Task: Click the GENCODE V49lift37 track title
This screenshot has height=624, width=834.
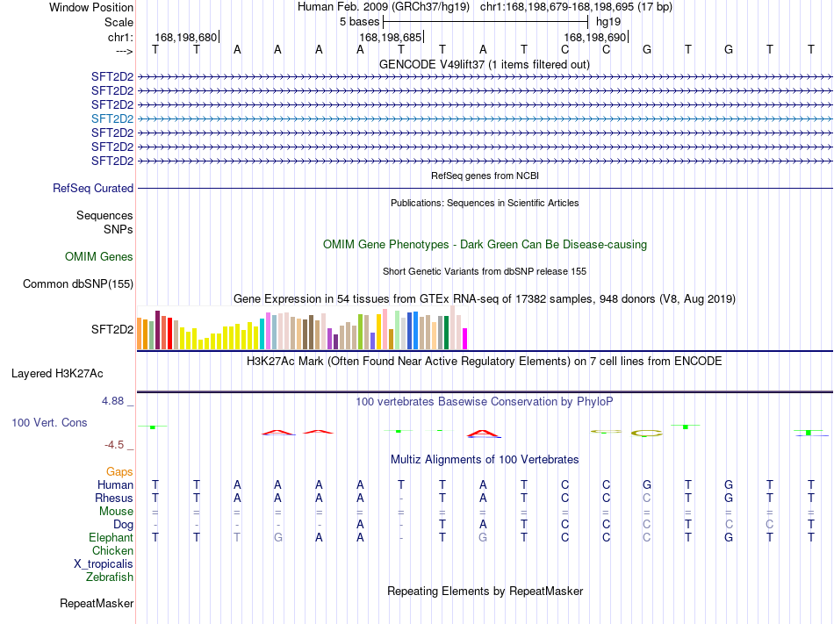Action: click(485, 64)
